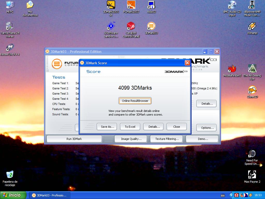Select the 3DMark03 desktop shortcut

(x=151, y=28)
